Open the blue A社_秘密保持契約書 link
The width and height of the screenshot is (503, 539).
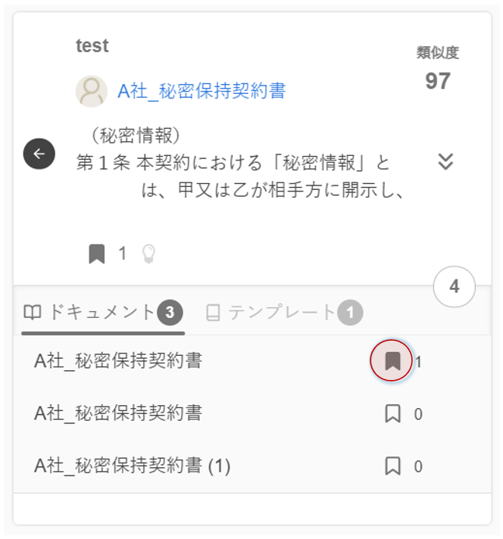point(202,92)
